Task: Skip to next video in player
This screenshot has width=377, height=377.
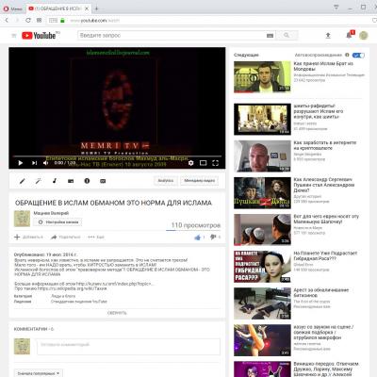Action: point(34,163)
